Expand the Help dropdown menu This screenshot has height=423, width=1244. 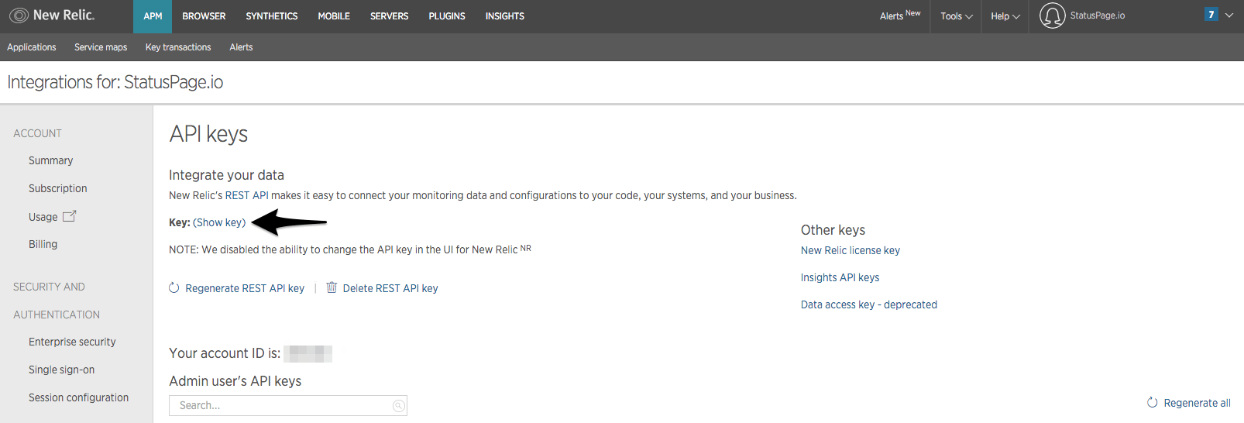click(1005, 16)
